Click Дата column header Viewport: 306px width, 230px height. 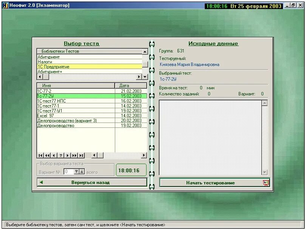coord(131,86)
